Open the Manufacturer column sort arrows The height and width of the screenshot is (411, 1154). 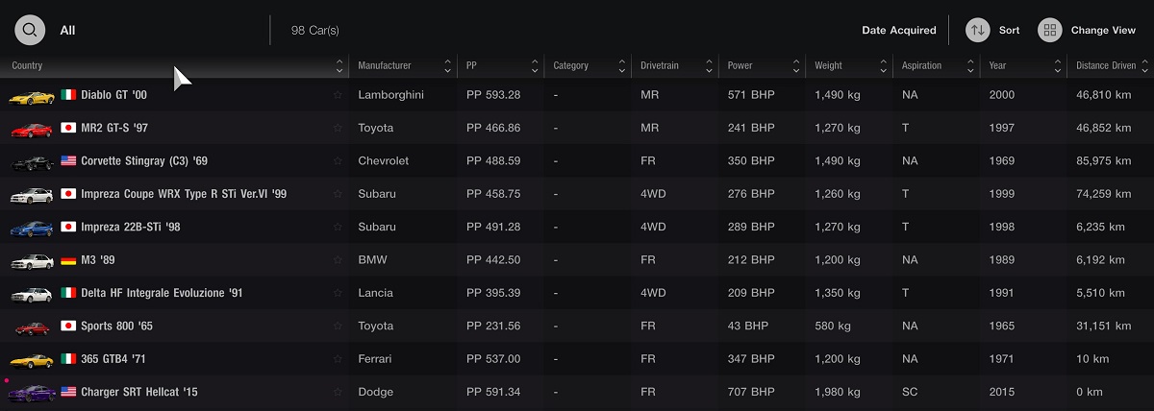coord(447,66)
